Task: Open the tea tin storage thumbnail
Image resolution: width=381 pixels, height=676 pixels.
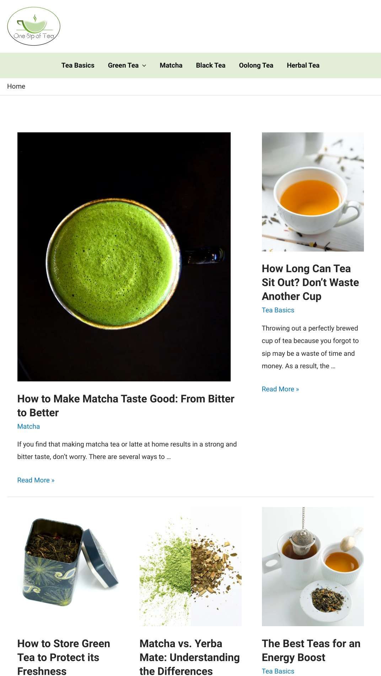Action: 68,566
